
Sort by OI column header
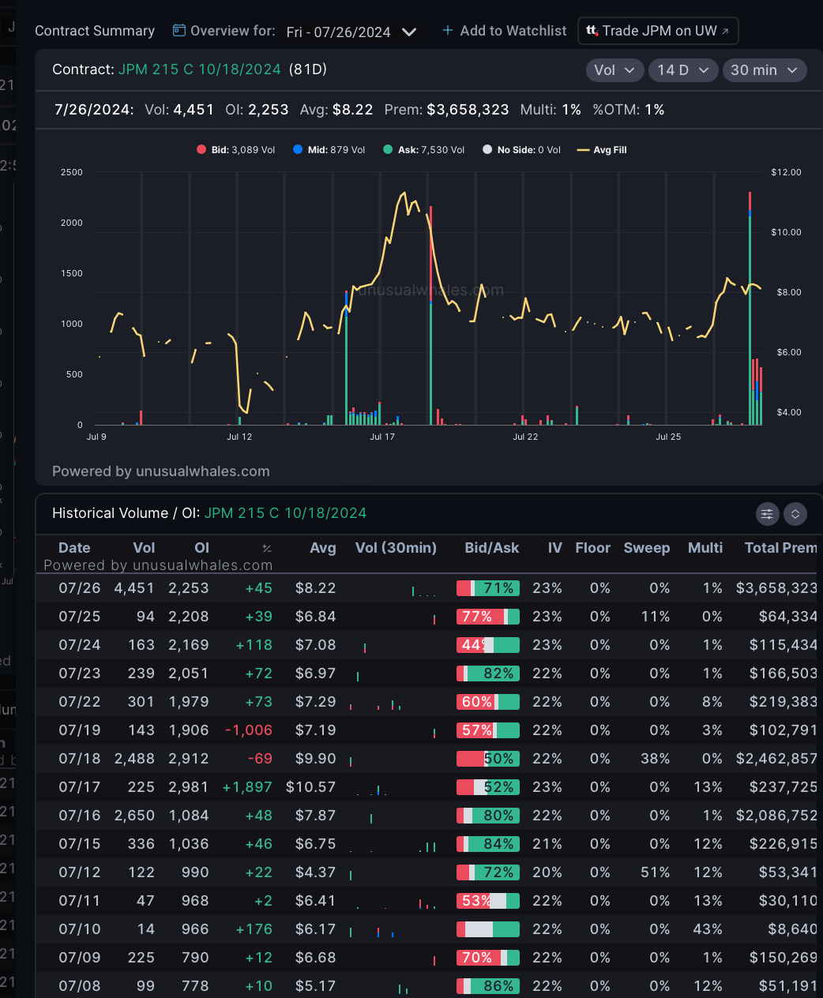(x=202, y=548)
